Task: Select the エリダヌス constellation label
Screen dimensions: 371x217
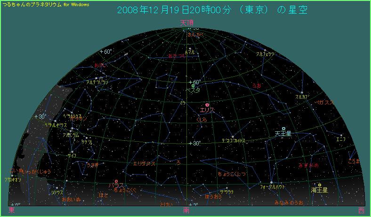Action: [x=144, y=163]
